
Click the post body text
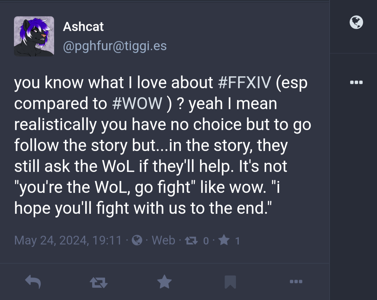point(163,145)
